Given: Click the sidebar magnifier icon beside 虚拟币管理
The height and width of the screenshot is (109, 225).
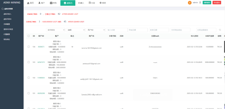Looking at the screenshot, I should pos(2,9).
